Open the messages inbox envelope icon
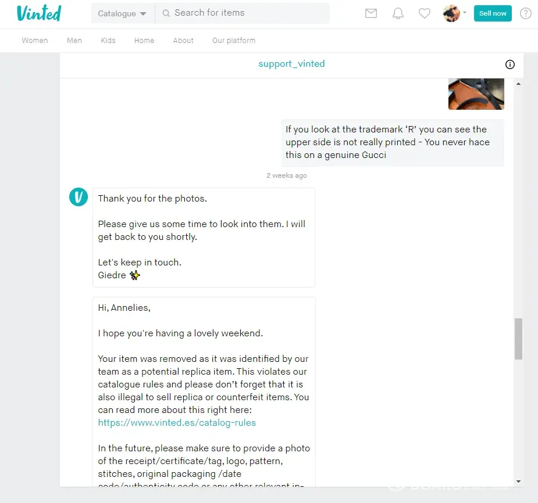The width and height of the screenshot is (538, 503). tap(371, 13)
